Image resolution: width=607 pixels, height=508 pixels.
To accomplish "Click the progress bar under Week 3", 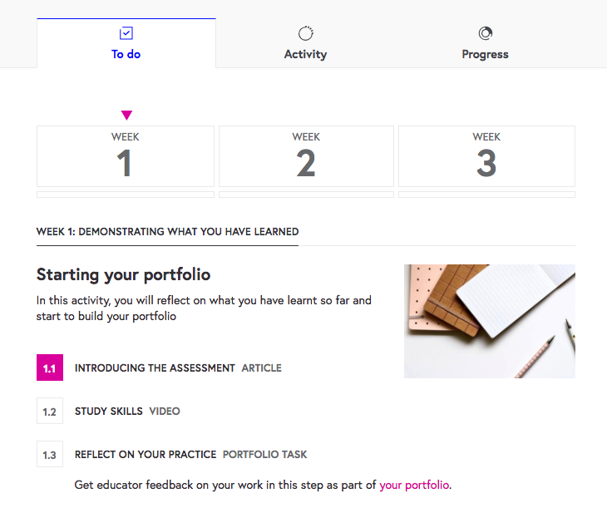I will [486, 195].
